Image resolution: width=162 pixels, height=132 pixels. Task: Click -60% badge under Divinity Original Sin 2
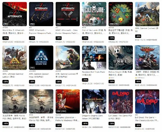coord(138,81)
